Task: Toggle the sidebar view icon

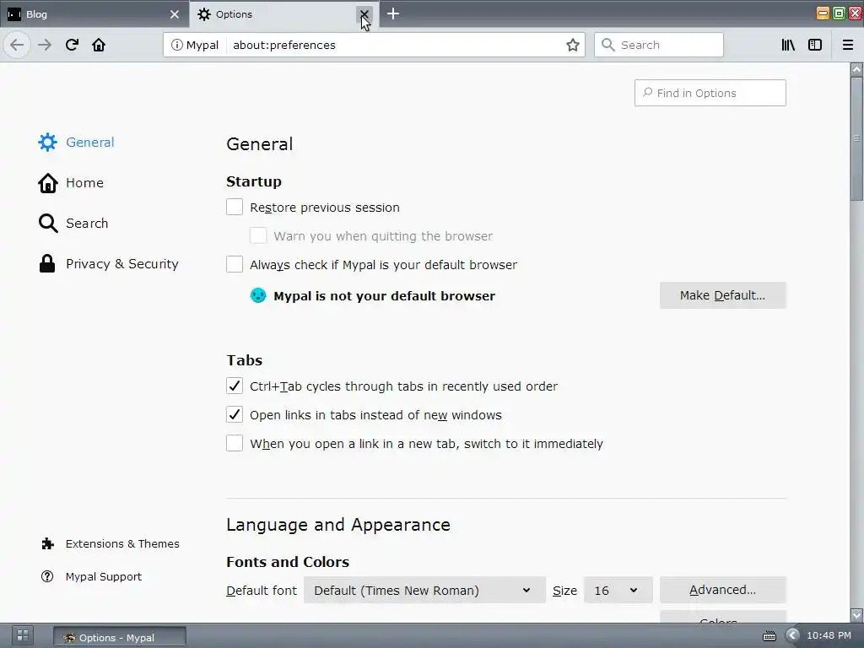Action: point(815,45)
